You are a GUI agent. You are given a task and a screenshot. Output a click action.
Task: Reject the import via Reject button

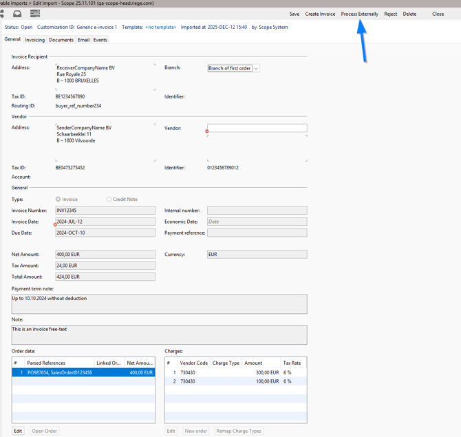(390, 14)
